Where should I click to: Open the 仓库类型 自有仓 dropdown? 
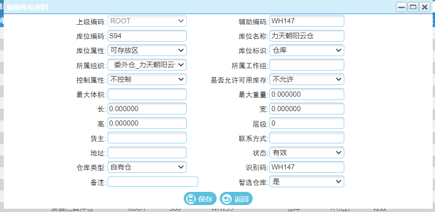point(147,167)
